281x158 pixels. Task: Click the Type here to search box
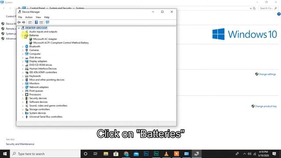click(45, 154)
